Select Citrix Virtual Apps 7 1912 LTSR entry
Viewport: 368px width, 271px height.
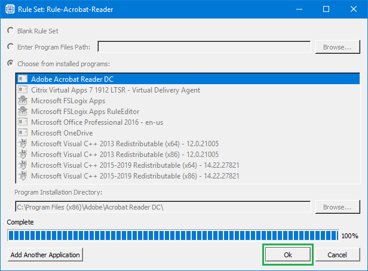[x=188, y=90]
